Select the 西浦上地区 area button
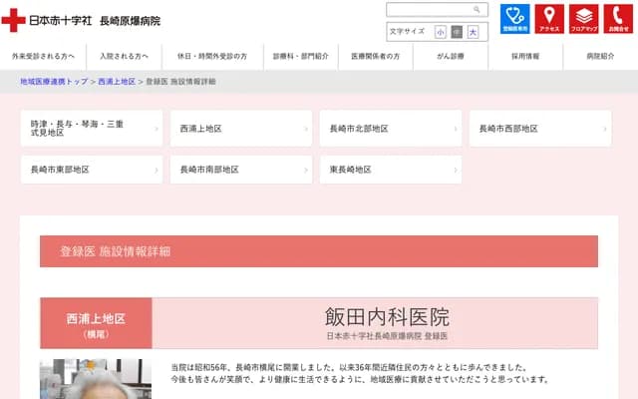 (x=241, y=129)
